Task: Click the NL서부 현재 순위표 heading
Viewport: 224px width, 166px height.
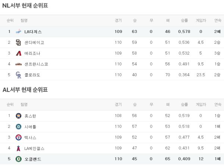Action: (x=25, y=6)
